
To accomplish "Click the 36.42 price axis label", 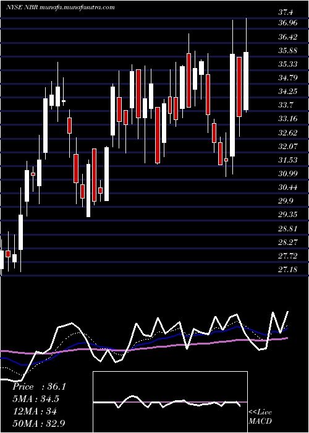I will [288, 36].
